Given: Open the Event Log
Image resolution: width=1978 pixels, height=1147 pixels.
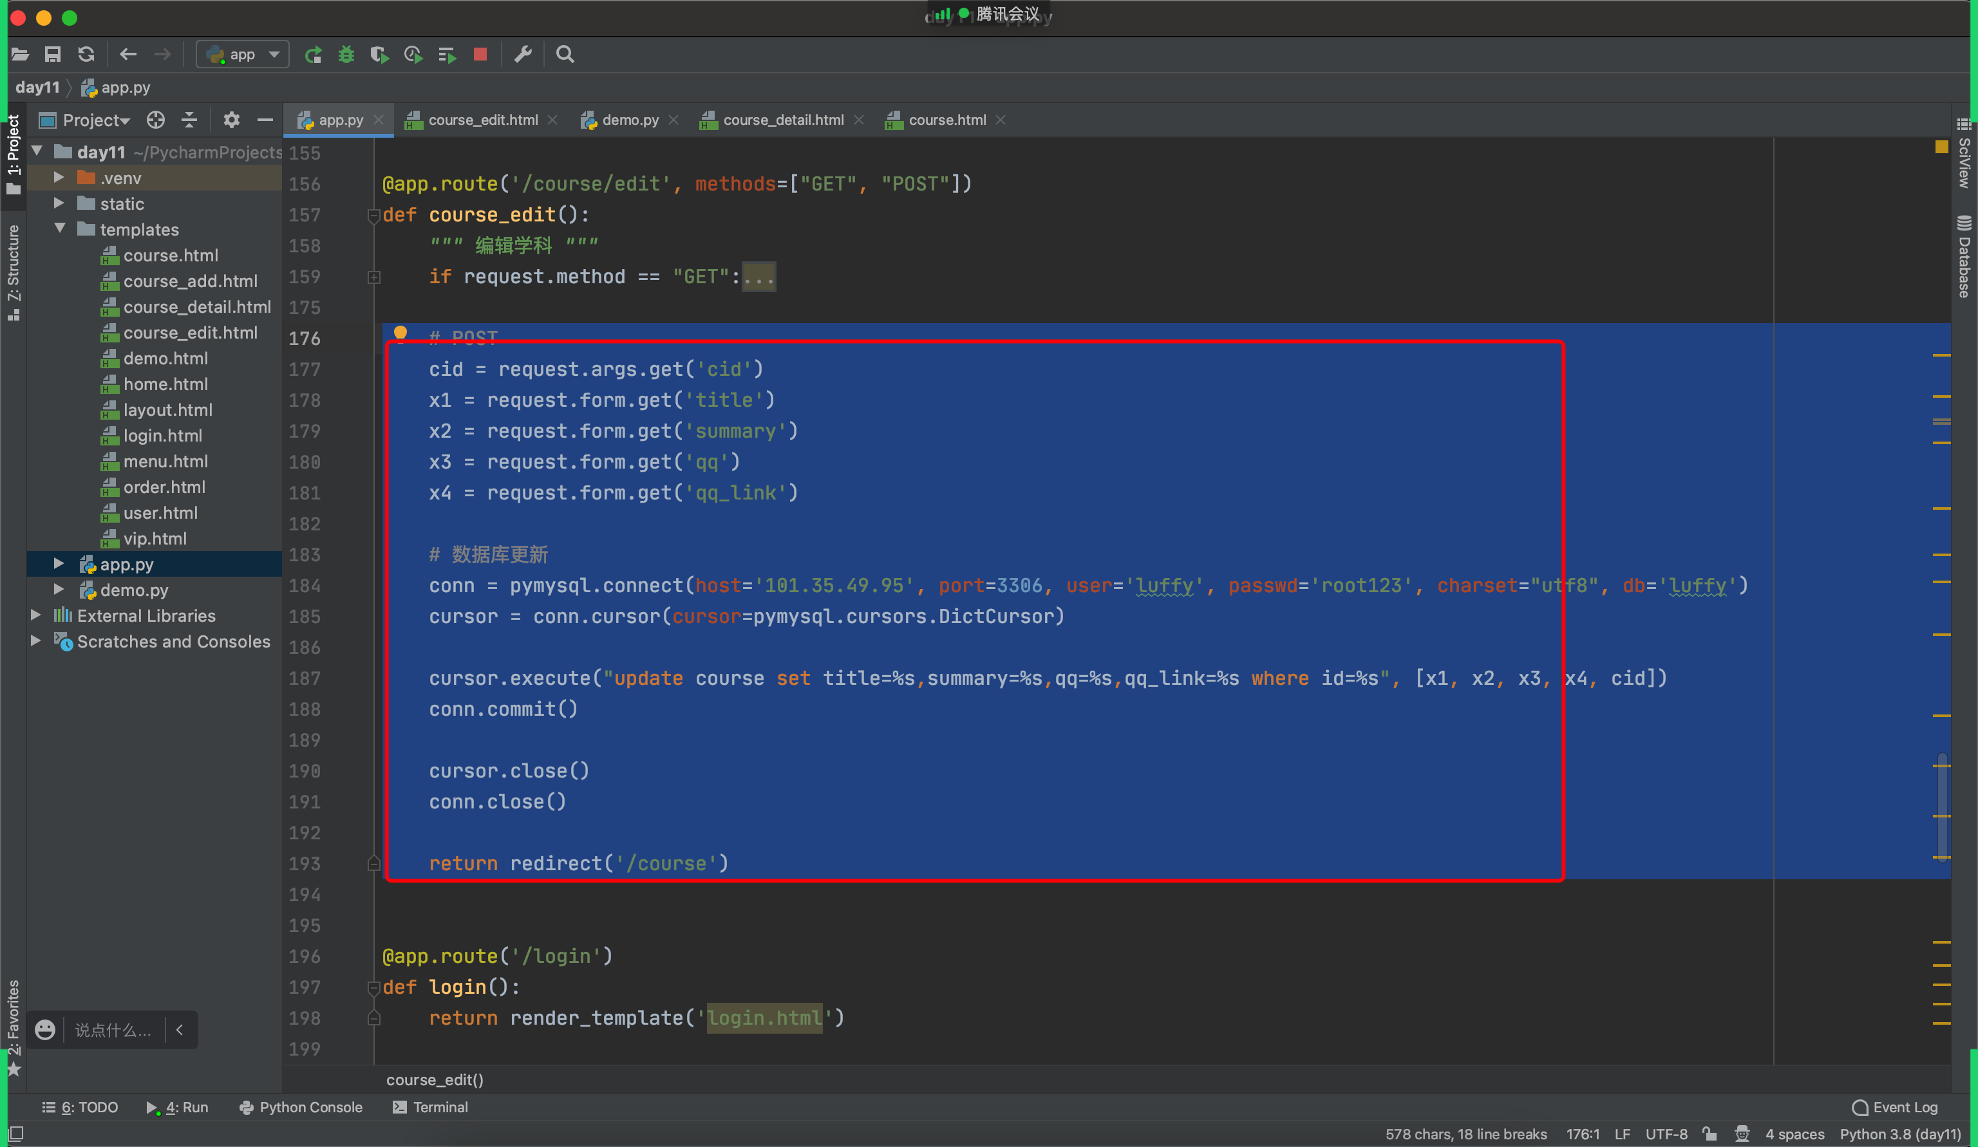Looking at the screenshot, I should tap(1895, 1107).
